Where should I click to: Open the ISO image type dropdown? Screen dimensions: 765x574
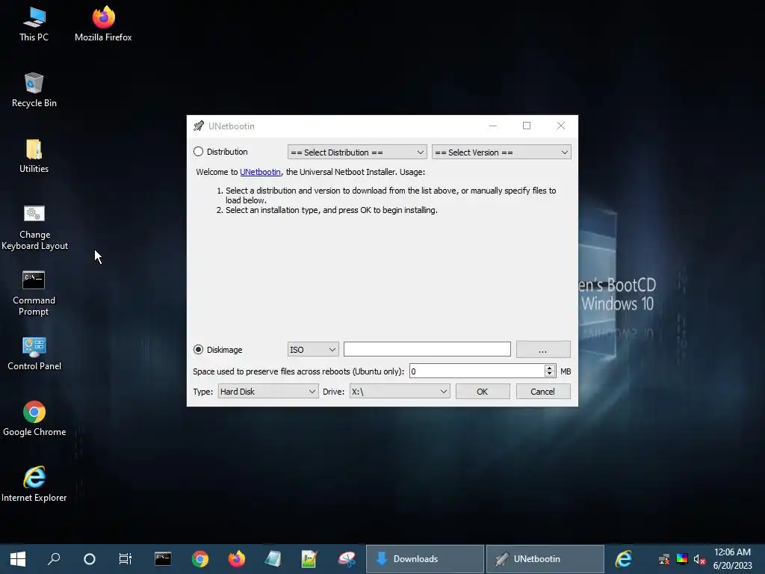click(x=313, y=350)
